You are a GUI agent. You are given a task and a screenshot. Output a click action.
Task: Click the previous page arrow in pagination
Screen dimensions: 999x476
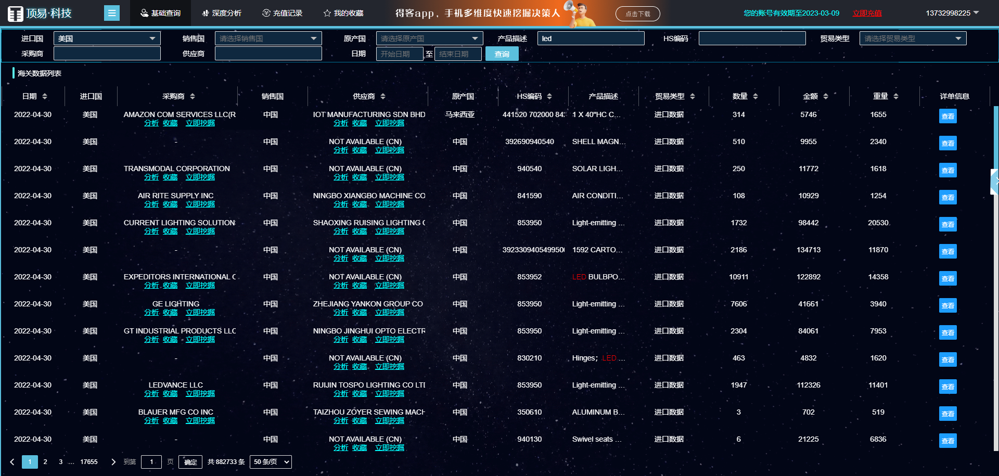point(12,462)
